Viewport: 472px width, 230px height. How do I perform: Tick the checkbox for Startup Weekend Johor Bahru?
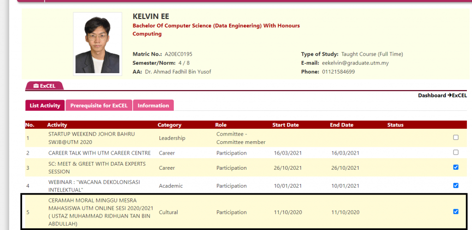[x=455, y=138]
